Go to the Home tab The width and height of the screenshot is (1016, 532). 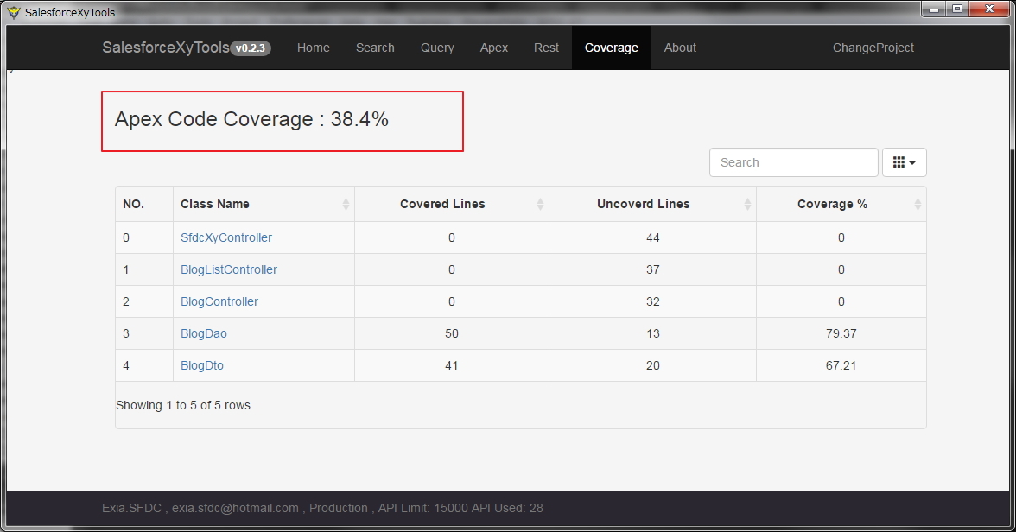314,48
